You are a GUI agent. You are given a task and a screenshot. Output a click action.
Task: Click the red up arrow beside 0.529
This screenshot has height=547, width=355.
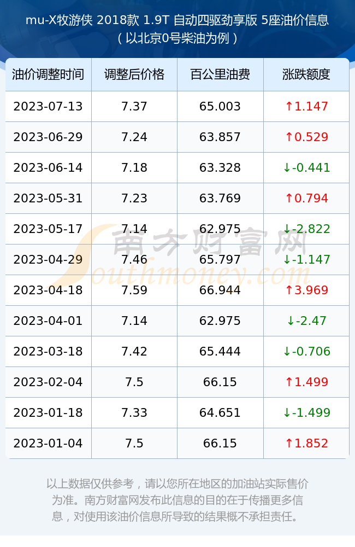(289, 137)
